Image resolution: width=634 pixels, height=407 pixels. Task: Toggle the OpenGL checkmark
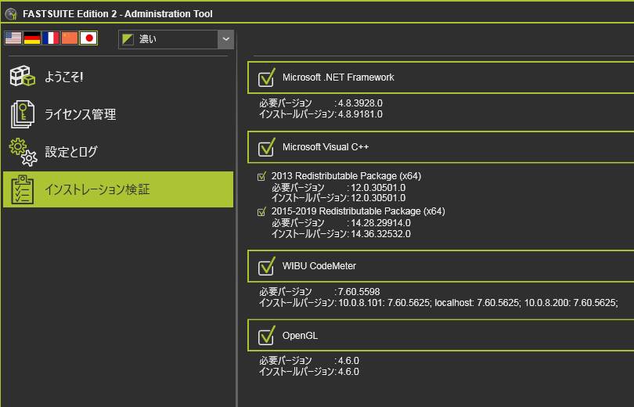click(x=266, y=336)
